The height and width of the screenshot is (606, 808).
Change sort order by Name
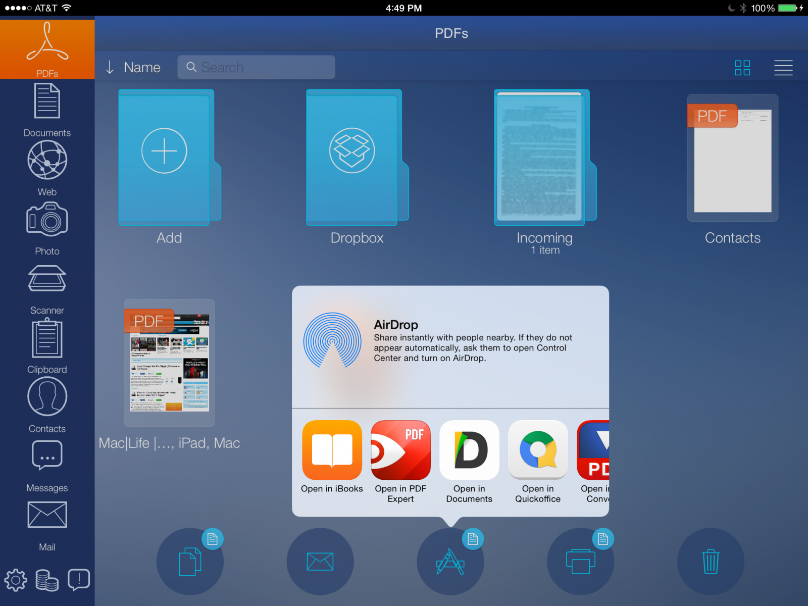tap(142, 67)
